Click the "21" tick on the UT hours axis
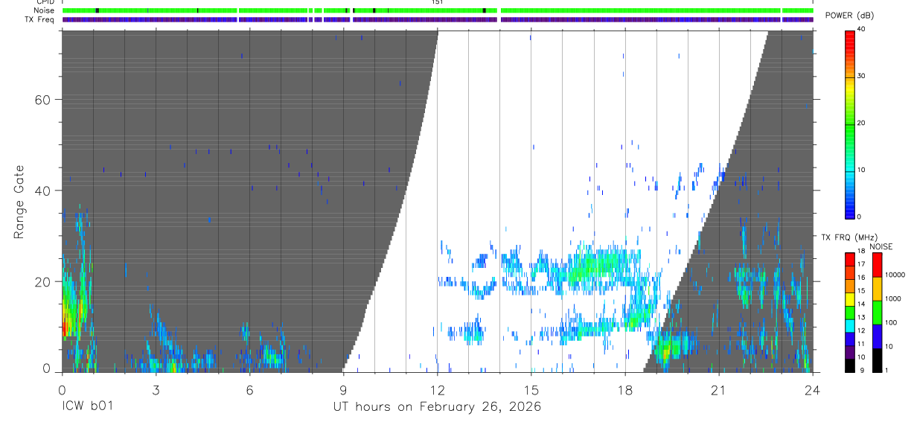914x422 pixels. 719,389
